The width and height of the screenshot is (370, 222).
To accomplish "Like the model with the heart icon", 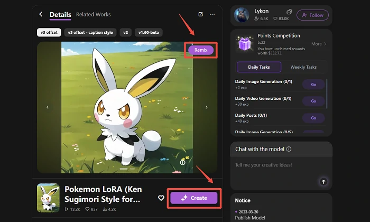I will pos(161,198).
